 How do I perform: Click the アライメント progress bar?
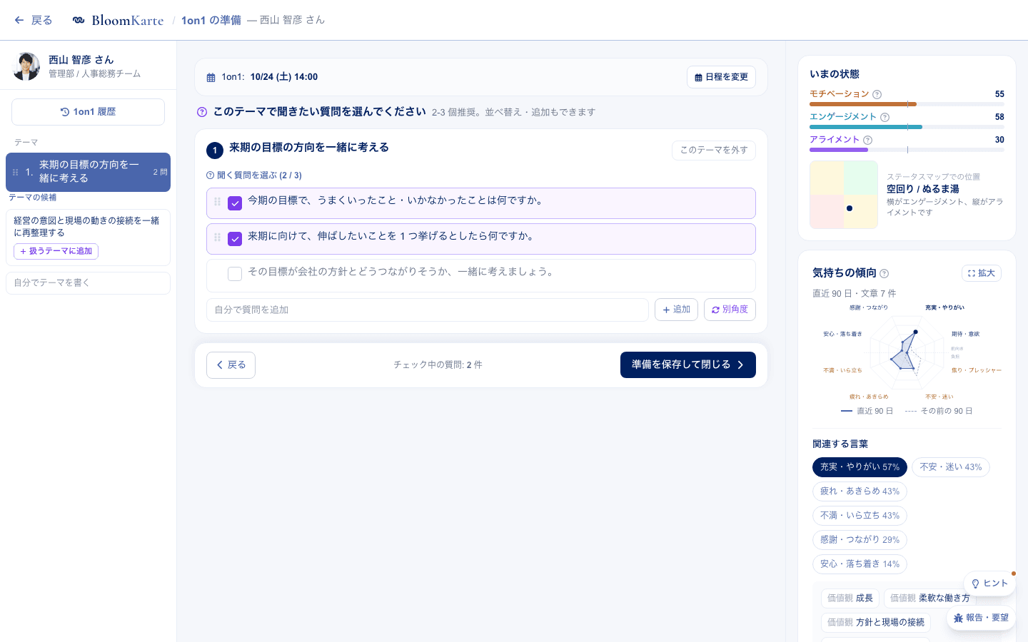point(907,150)
